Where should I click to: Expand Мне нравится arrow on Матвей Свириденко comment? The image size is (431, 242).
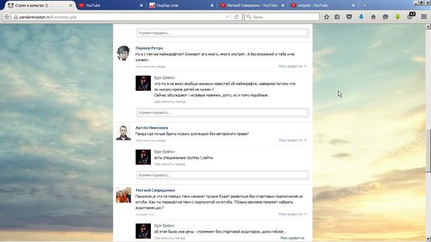tap(305, 214)
